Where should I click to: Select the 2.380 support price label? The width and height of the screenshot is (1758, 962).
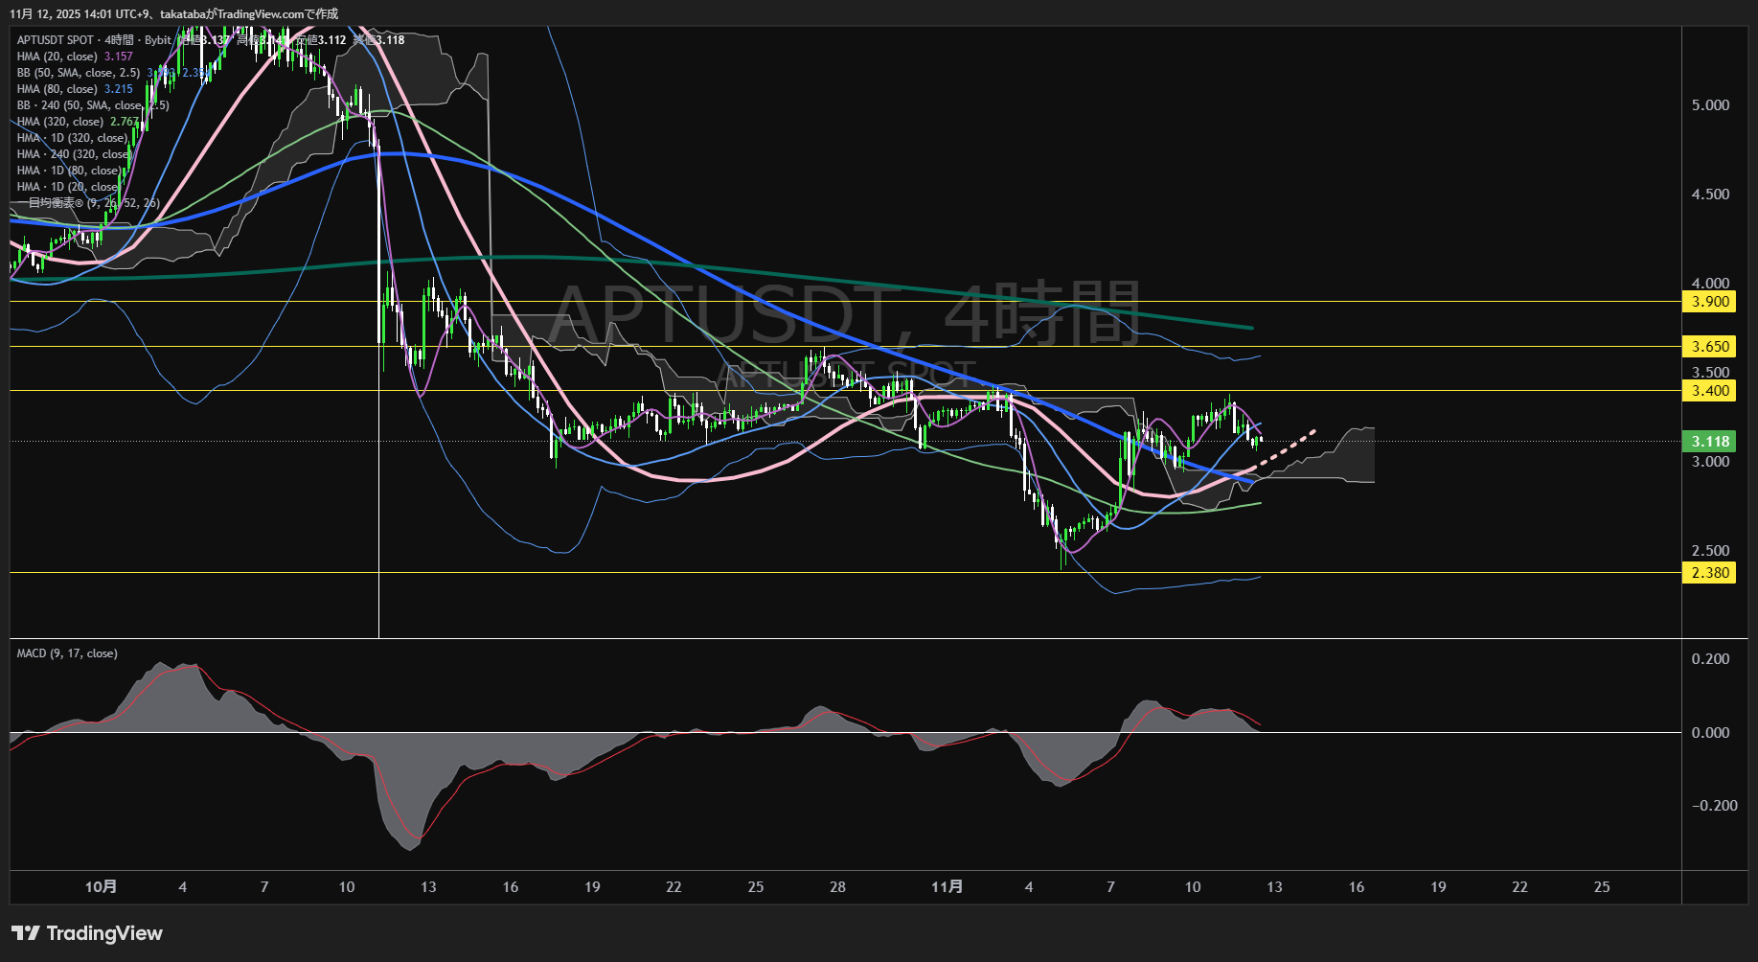(1710, 573)
